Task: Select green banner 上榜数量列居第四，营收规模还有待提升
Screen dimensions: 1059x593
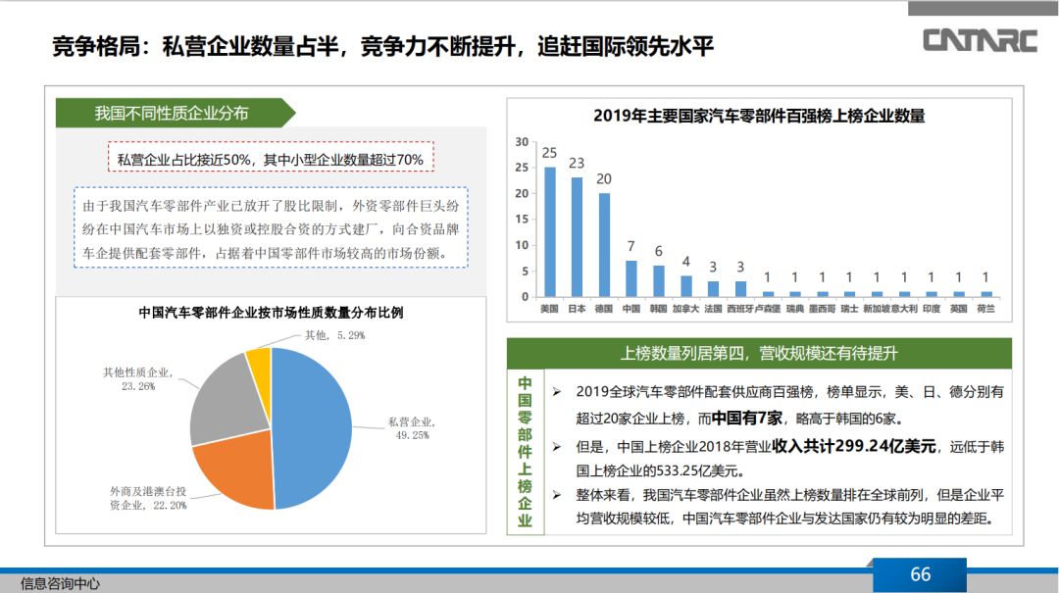Action: [759, 353]
